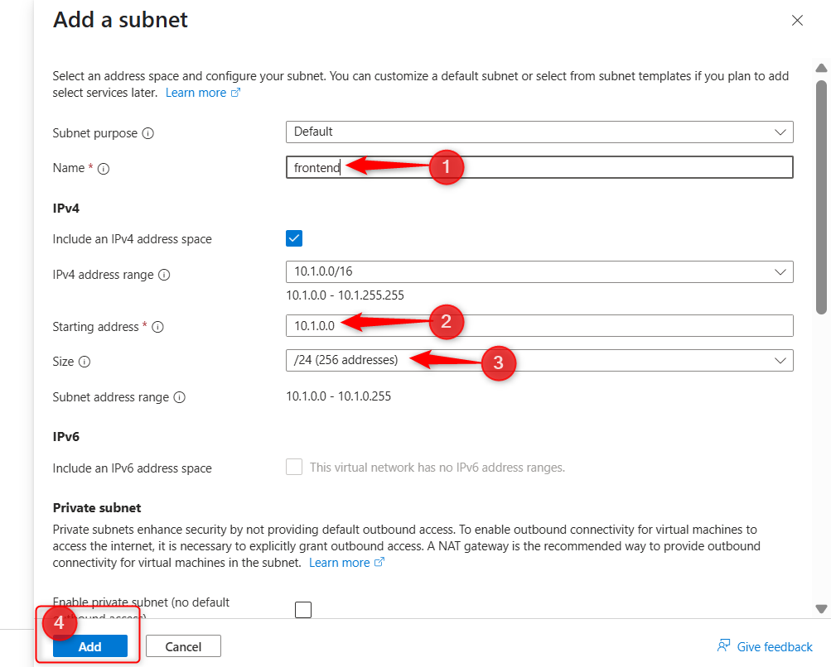Click the Starting address info icon
Image resolution: width=831 pixels, height=667 pixels.
(157, 327)
